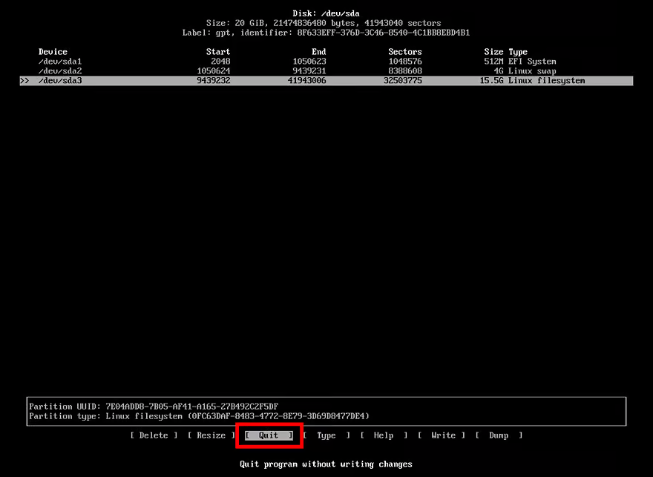Image resolution: width=653 pixels, height=477 pixels.
Task: Open Help from the bottom menu
Action: (384, 435)
